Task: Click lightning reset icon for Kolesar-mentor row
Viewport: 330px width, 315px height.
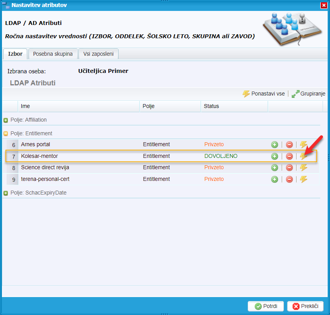Action: pyautogui.click(x=303, y=156)
